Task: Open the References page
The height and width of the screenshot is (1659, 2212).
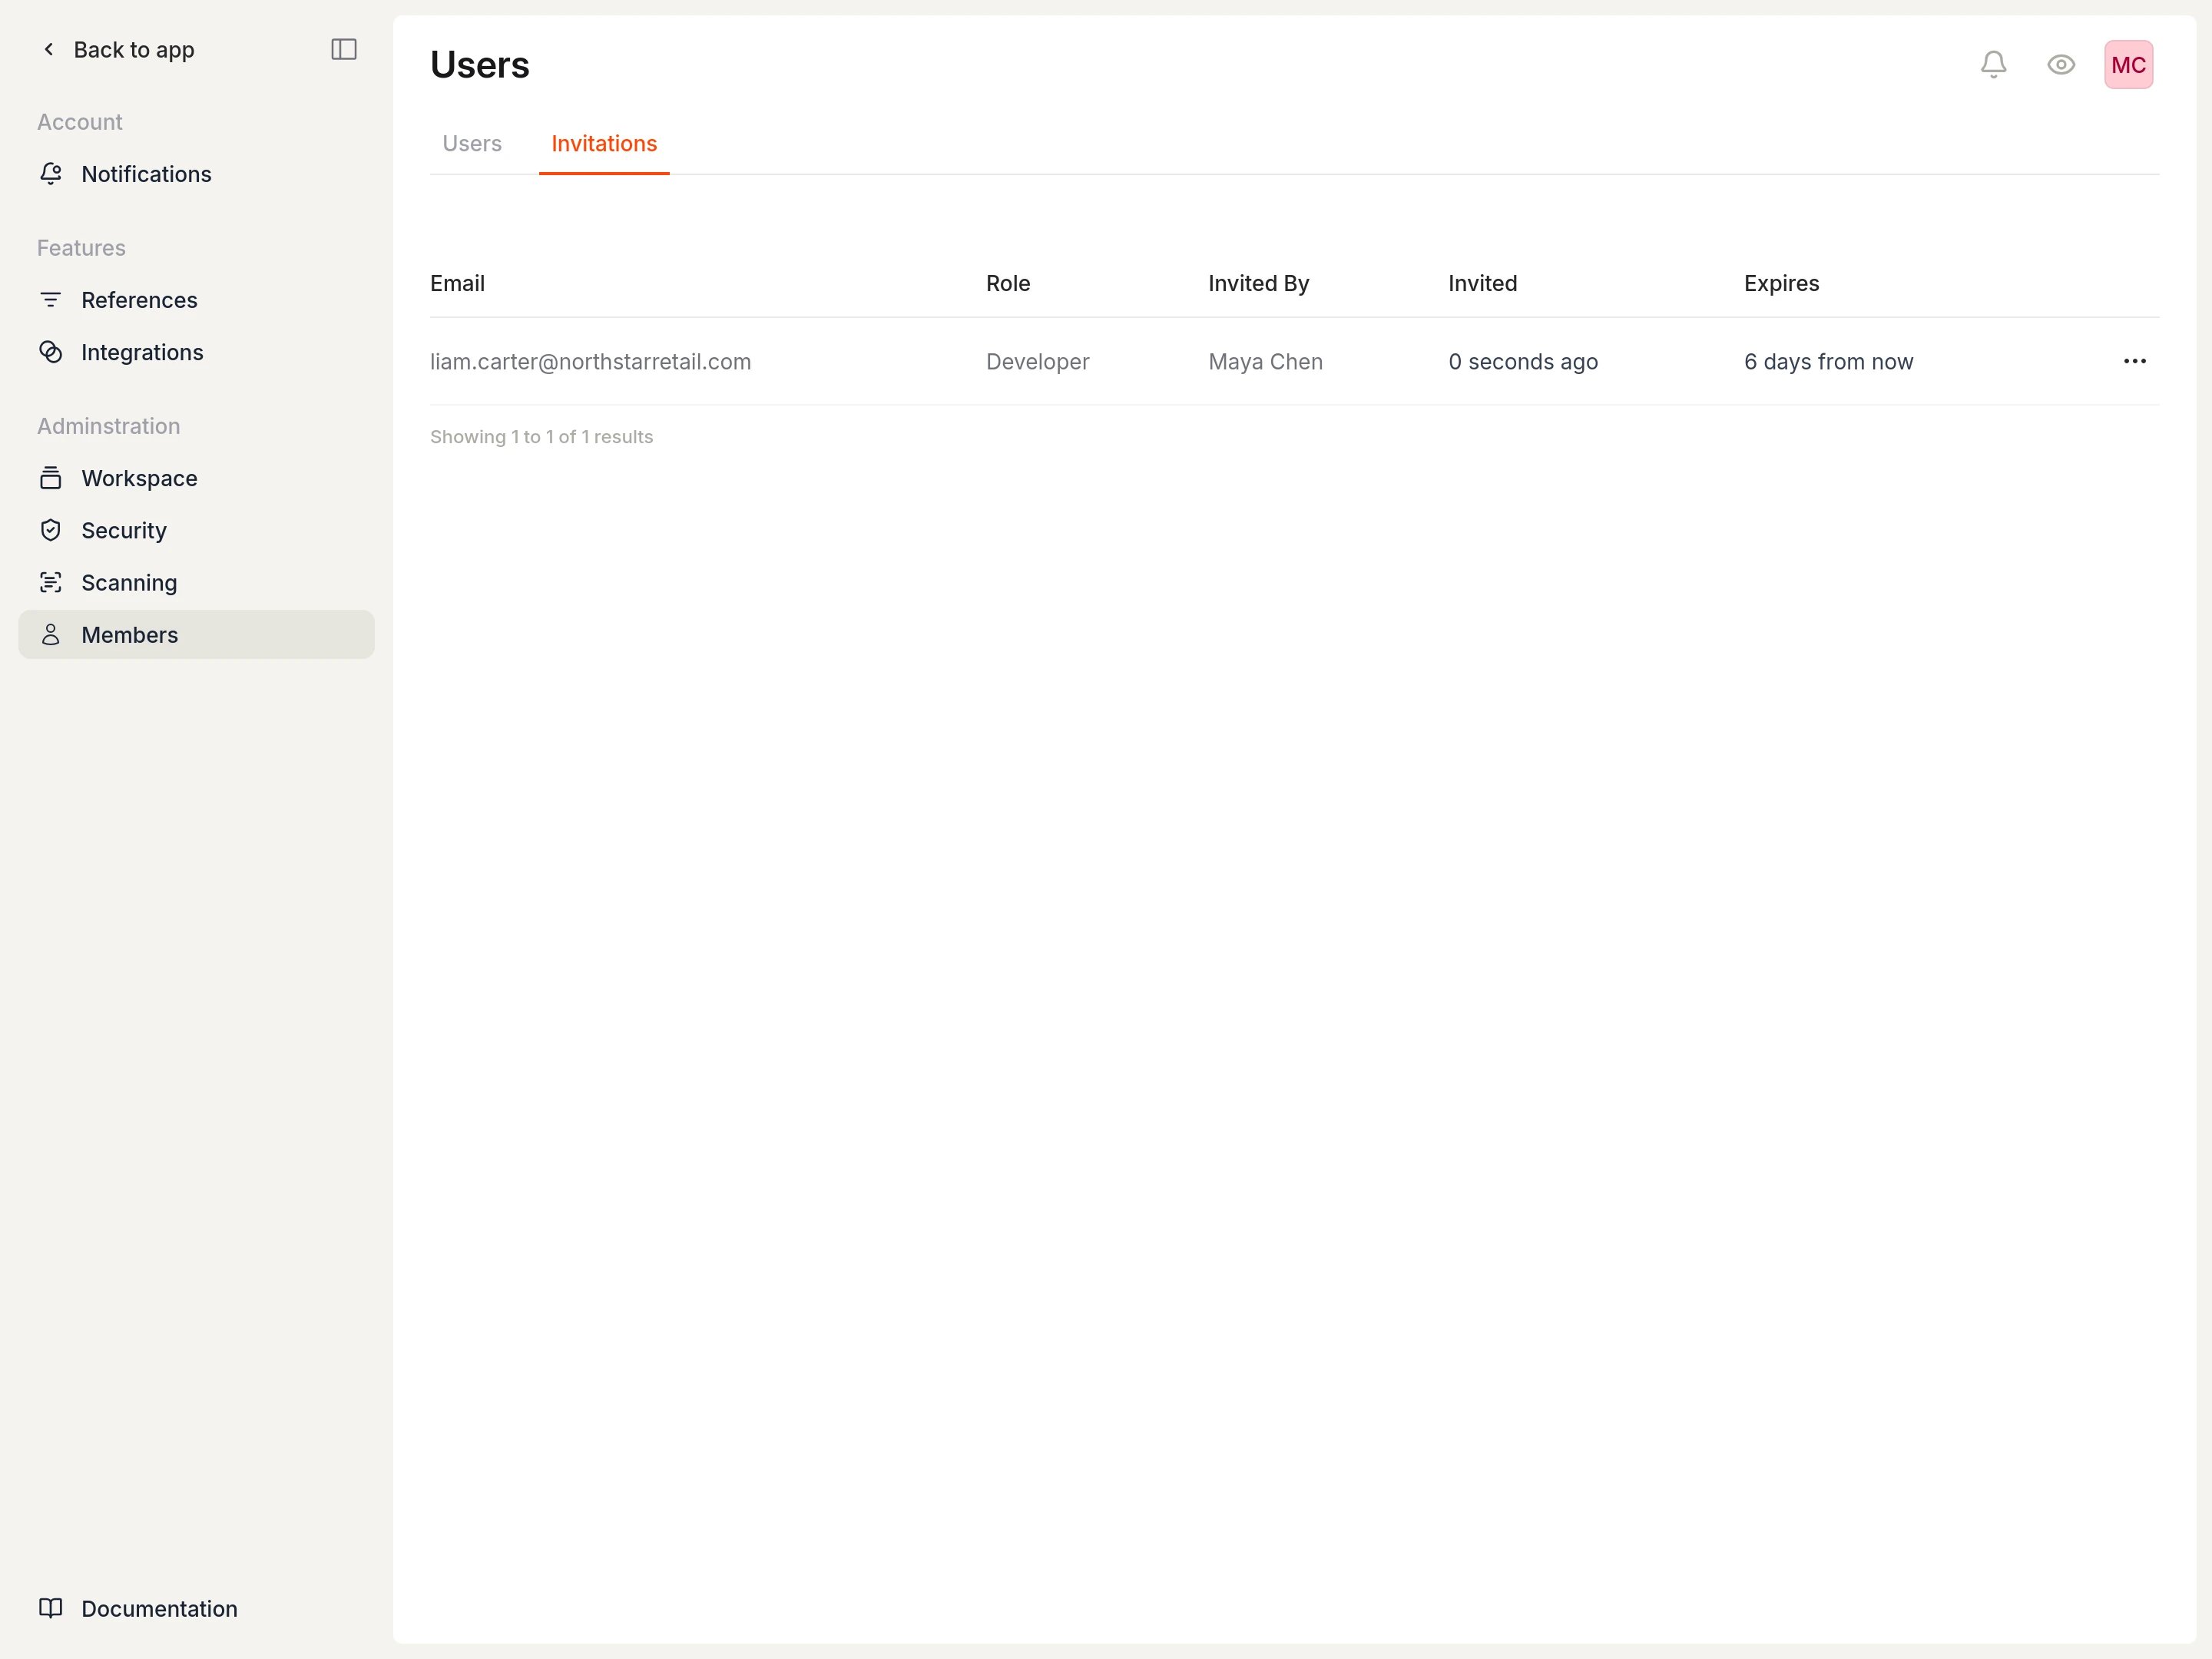Action: [196, 300]
